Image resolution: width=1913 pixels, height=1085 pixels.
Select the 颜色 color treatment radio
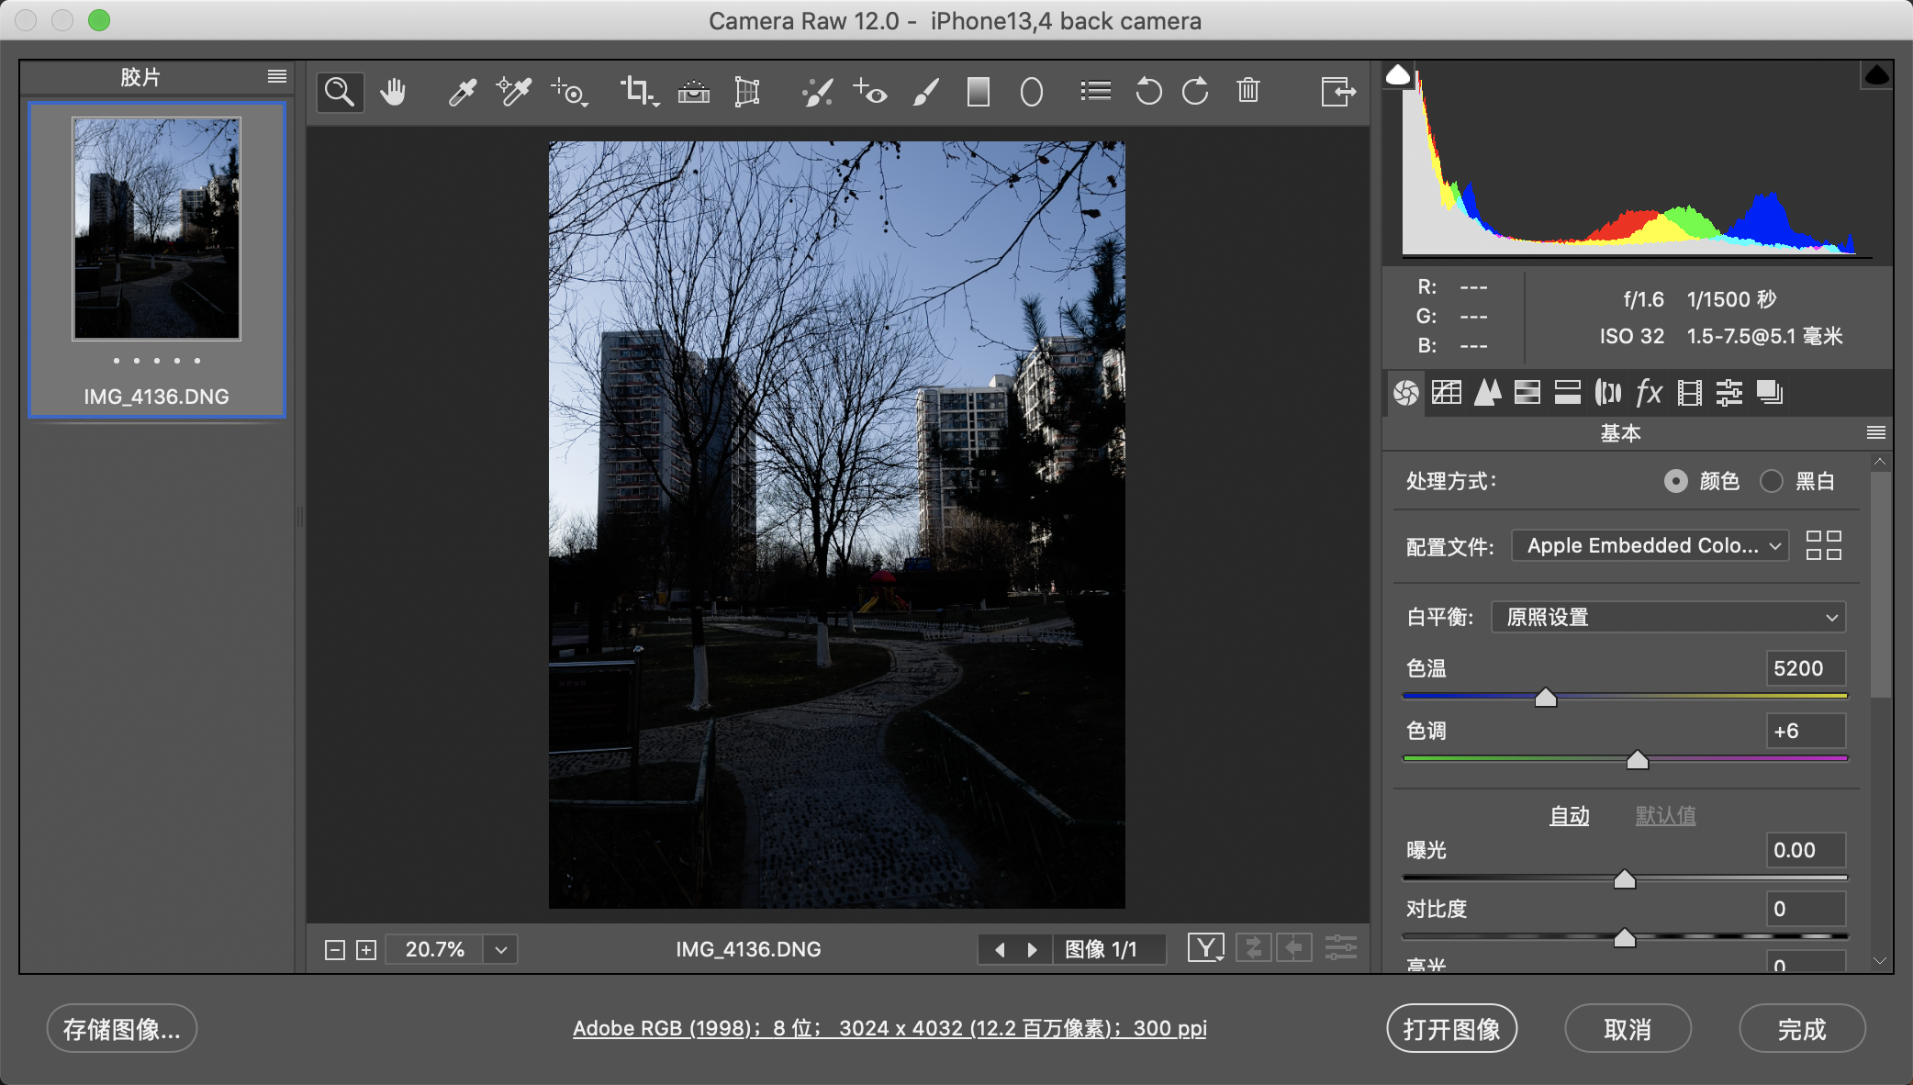pos(1676,481)
